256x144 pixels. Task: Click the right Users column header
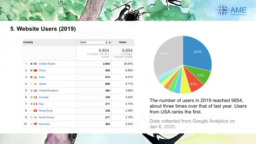(123, 42)
